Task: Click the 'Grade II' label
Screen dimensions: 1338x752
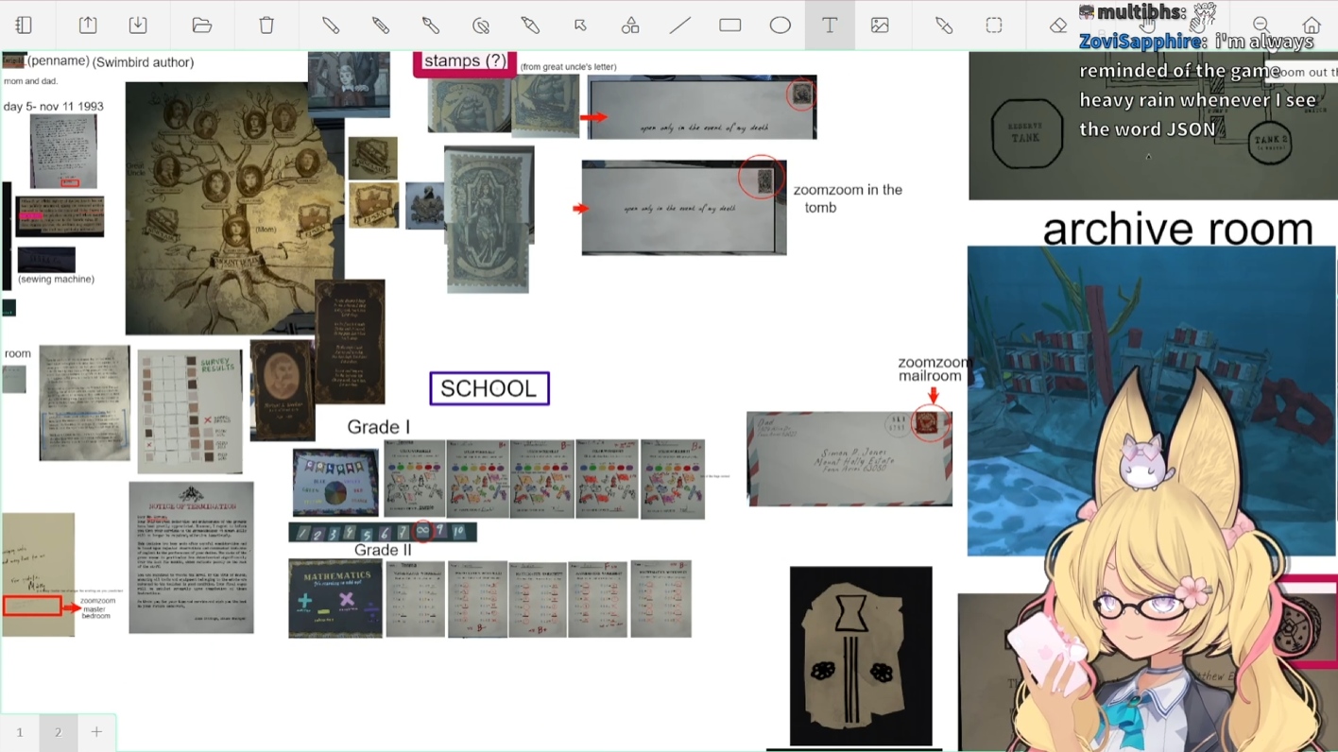Action: click(x=383, y=550)
